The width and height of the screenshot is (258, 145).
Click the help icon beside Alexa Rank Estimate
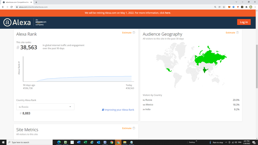pyautogui.click(x=134, y=33)
